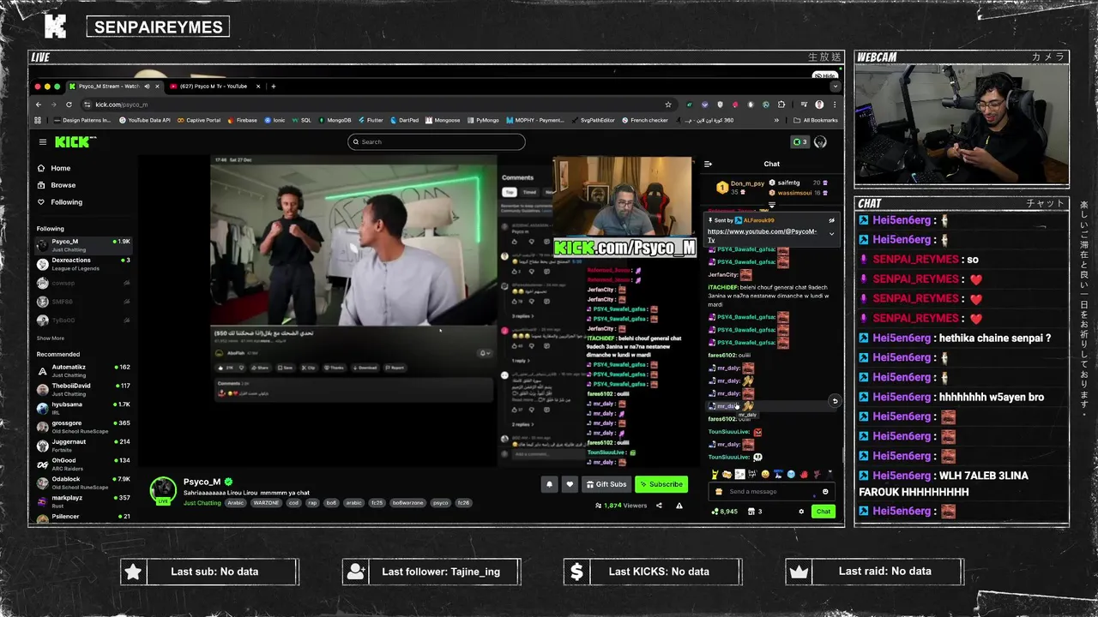Open the French checker bookmark
This screenshot has width=1098, height=617.
click(645, 120)
